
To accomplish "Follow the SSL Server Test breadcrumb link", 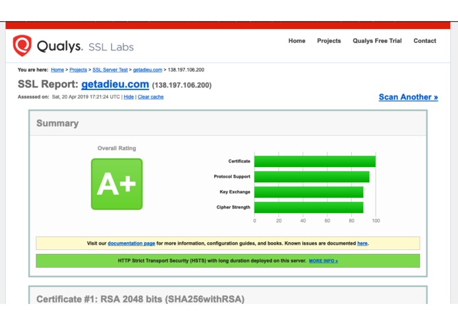I will click(x=110, y=70).
